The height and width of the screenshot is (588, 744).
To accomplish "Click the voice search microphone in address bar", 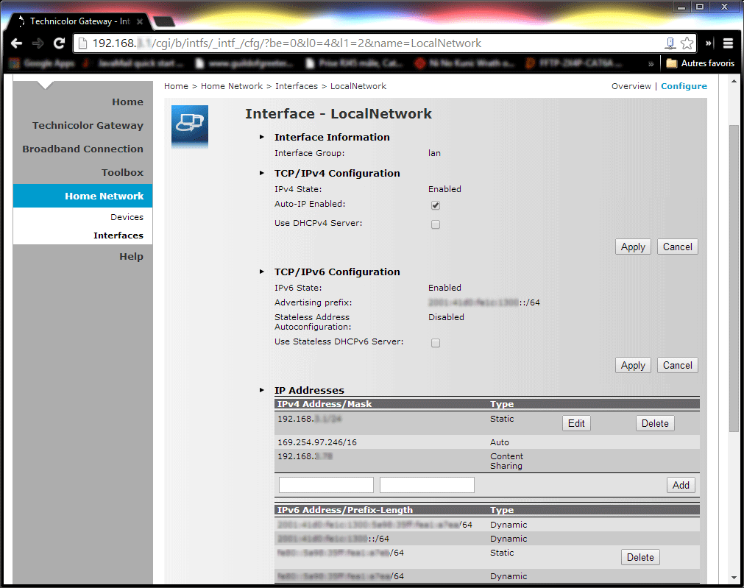I will tap(670, 43).
